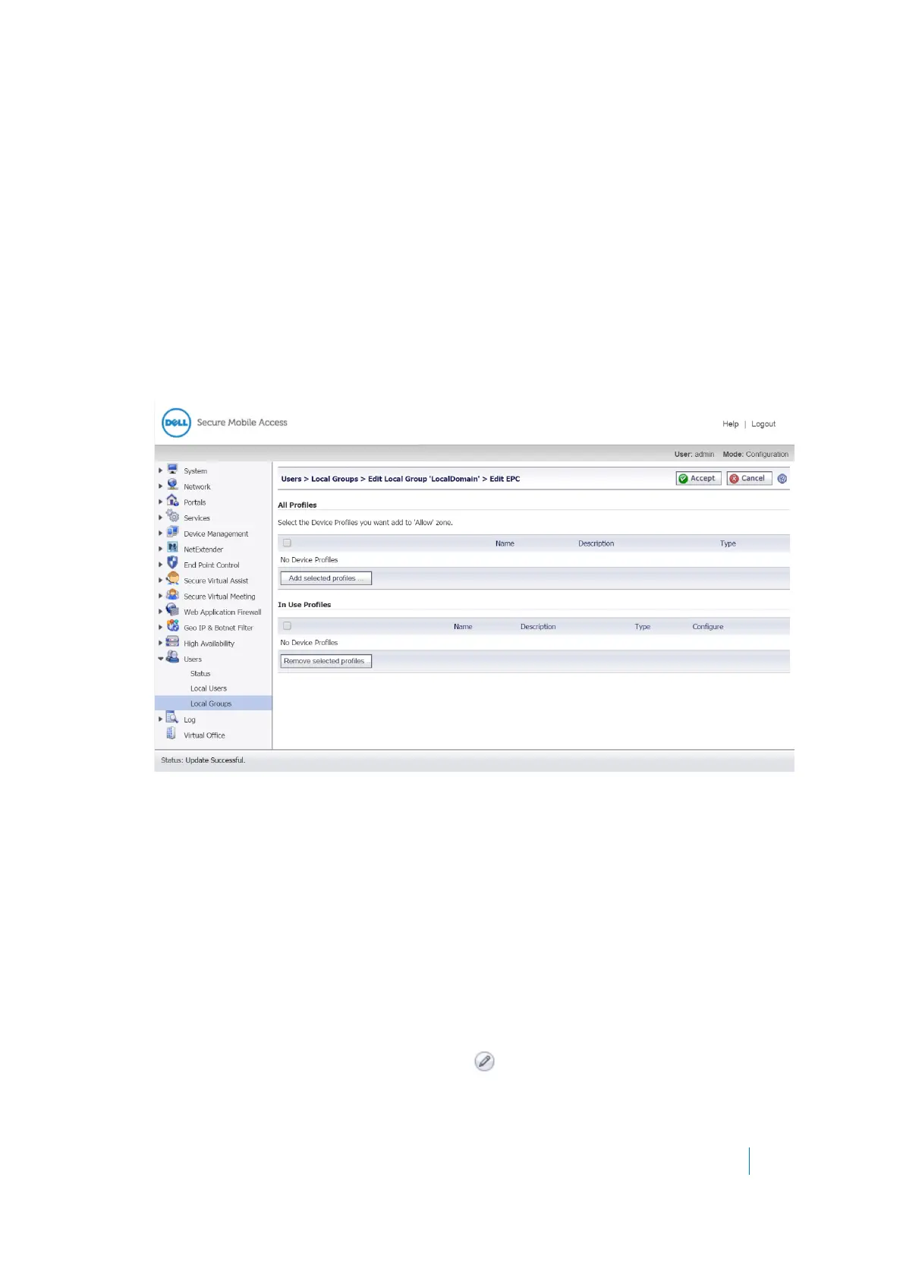Click the NetExtender icon
Screen dimensions: 903x1278
[x=172, y=548]
